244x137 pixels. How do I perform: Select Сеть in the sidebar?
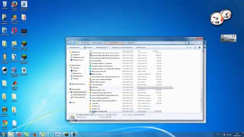[72, 102]
